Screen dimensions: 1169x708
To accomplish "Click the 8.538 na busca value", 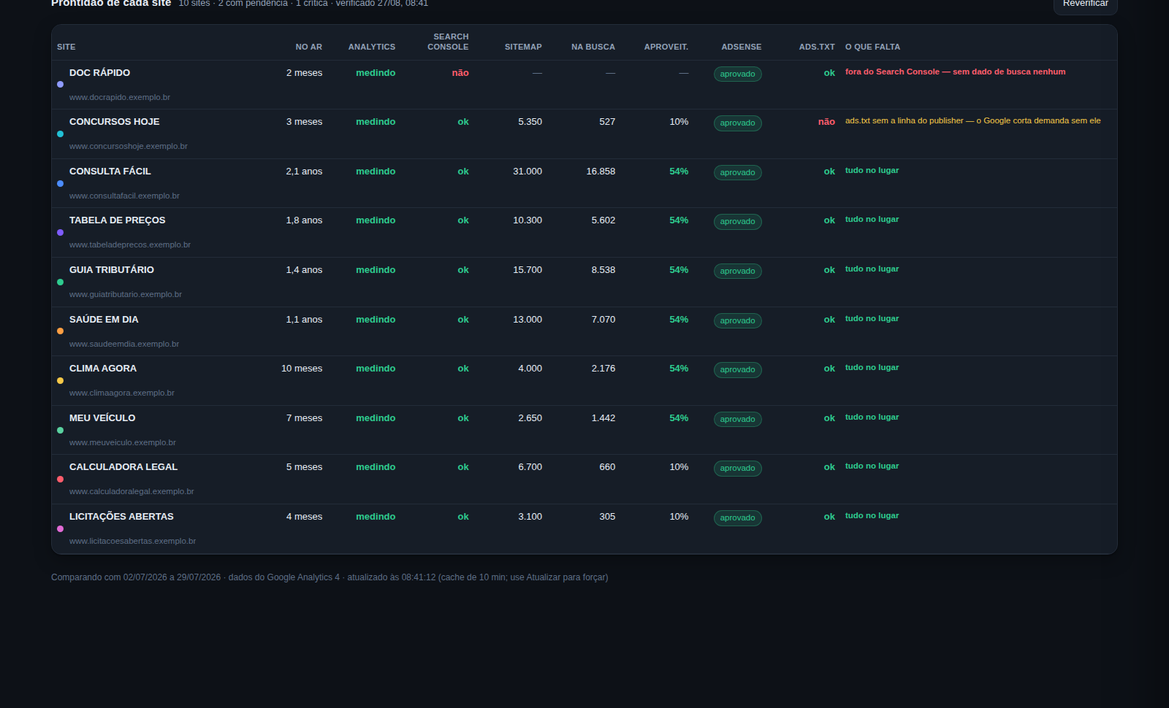I will pyautogui.click(x=603, y=270).
